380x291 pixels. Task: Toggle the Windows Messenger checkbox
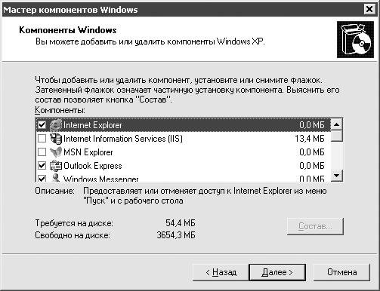point(42,178)
